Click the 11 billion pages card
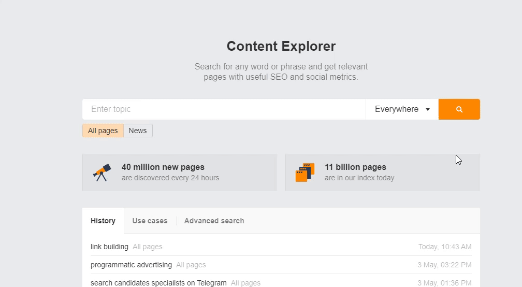 pos(383,173)
